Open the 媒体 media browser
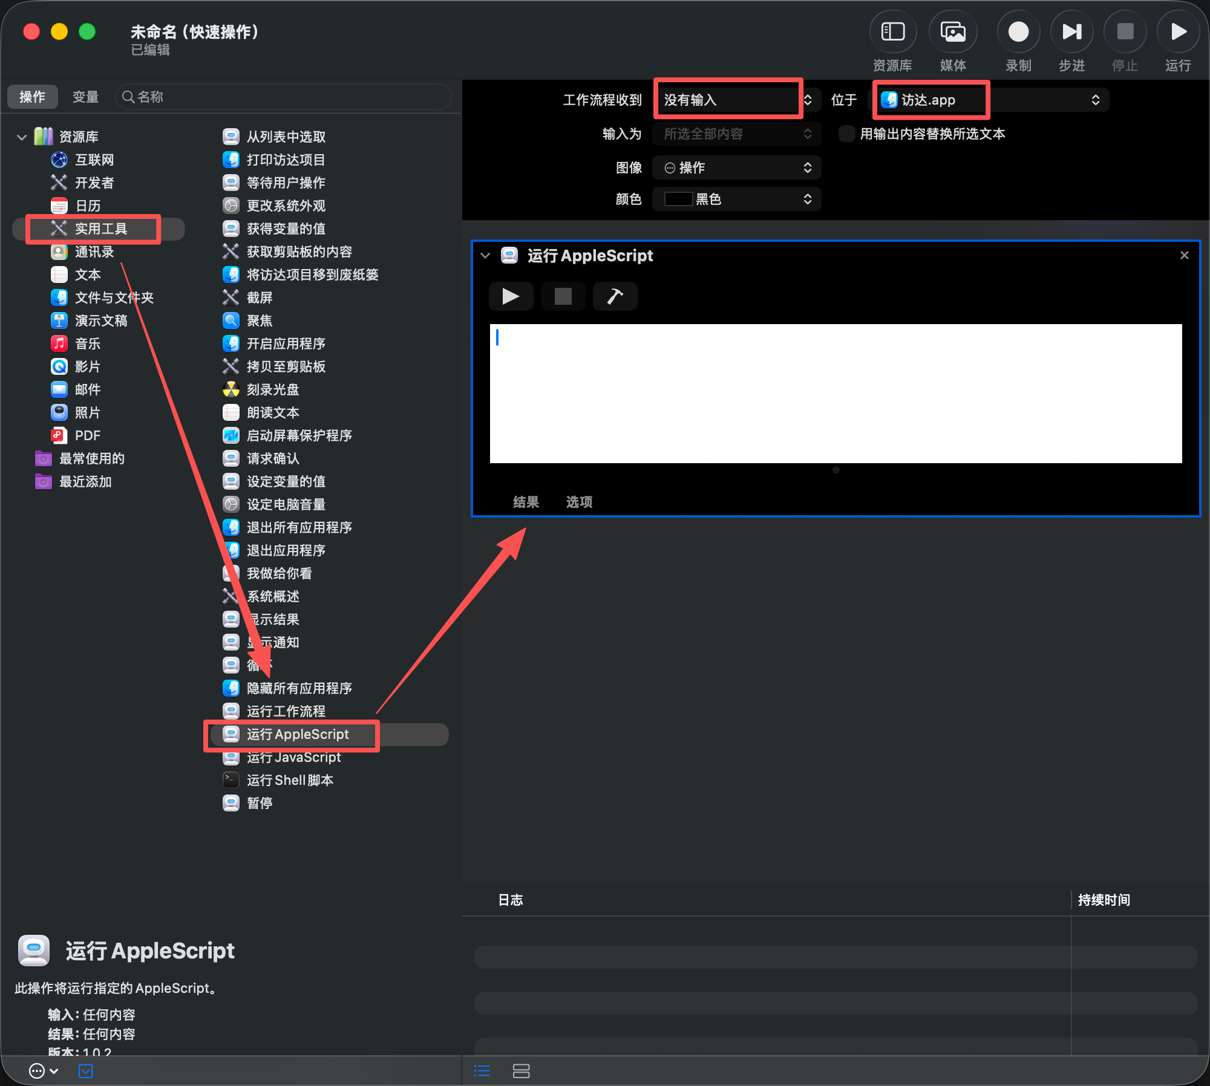1210x1086 pixels. 952,31
